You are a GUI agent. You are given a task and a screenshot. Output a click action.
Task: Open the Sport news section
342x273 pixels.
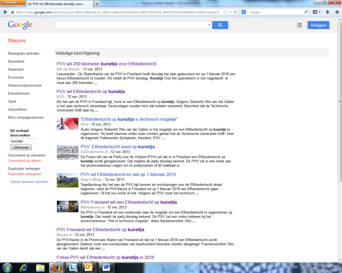coord(12,101)
